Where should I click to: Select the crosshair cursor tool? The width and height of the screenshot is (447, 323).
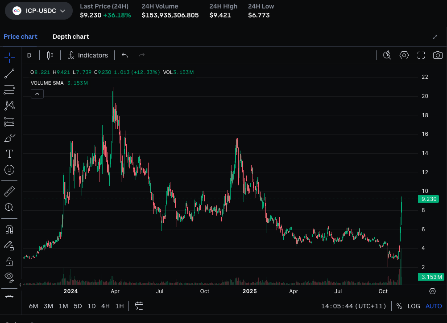coord(9,57)
